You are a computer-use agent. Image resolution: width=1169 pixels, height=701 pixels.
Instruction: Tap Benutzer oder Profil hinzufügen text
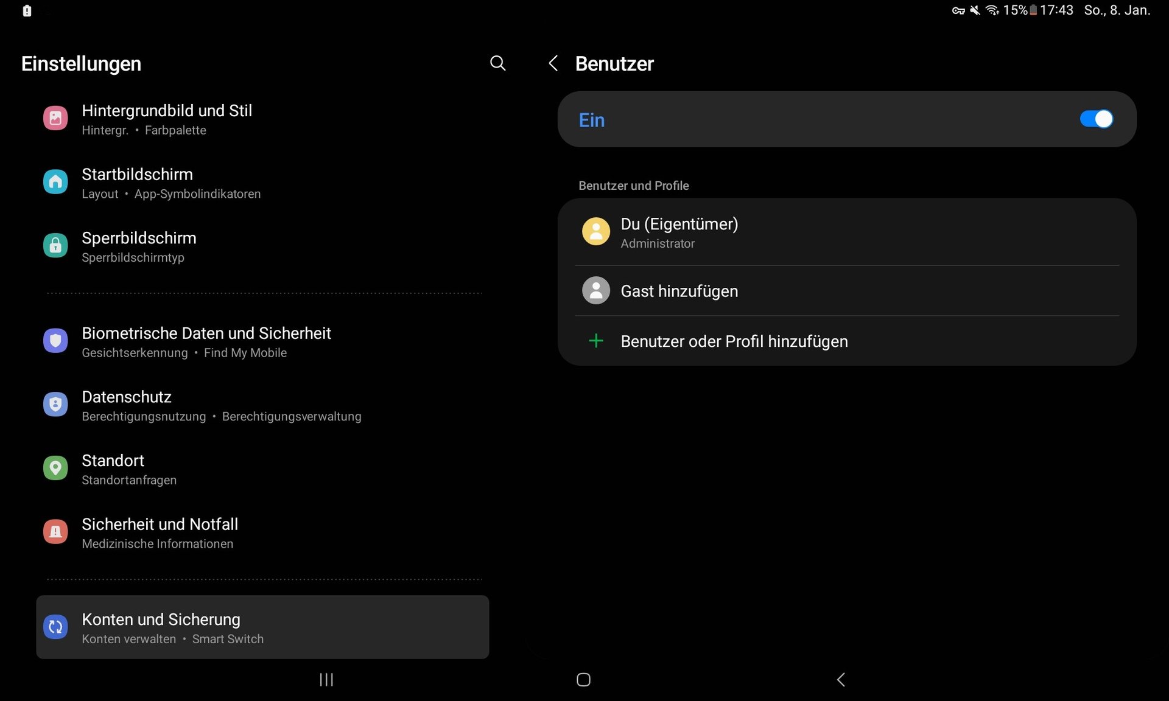734,341
